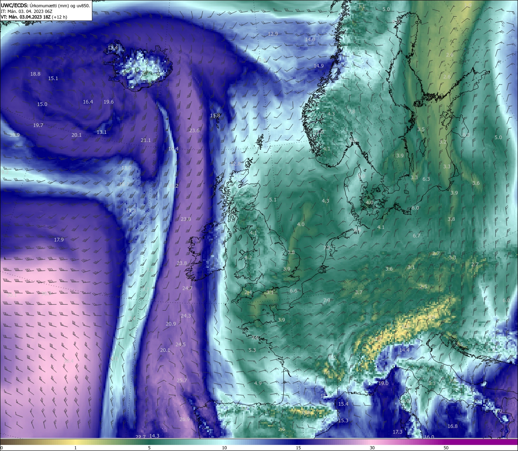518x451 pixels.
Task: Select the 16.0 value at bottom edge
Action: click(429, 437)
